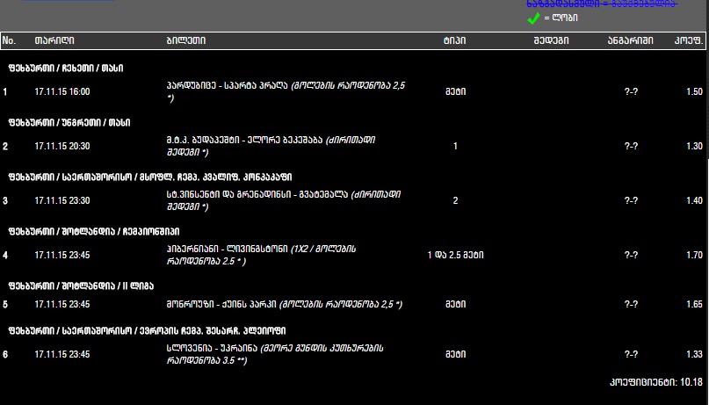
Task: Click the '?-?' score in row 5
Action: click(x=631, y=304)
